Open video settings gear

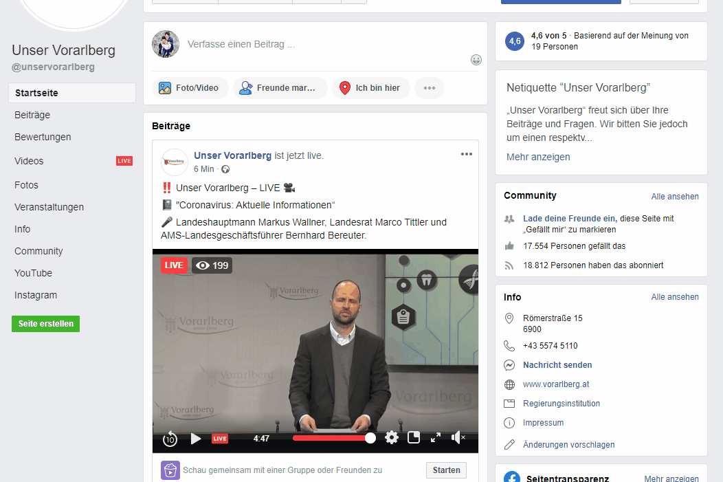click(x=392, y=438)
